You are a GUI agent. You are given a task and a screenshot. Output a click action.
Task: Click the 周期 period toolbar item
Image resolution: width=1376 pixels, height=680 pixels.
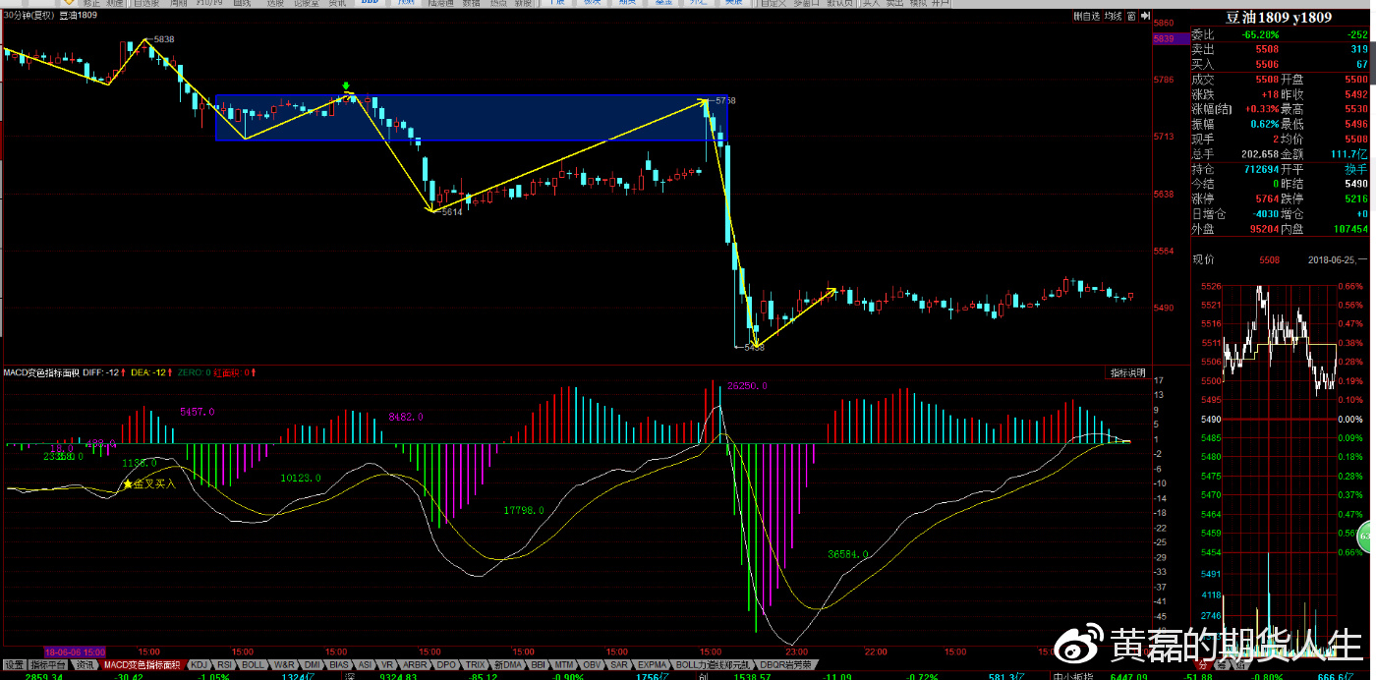[x=178, y=4]
